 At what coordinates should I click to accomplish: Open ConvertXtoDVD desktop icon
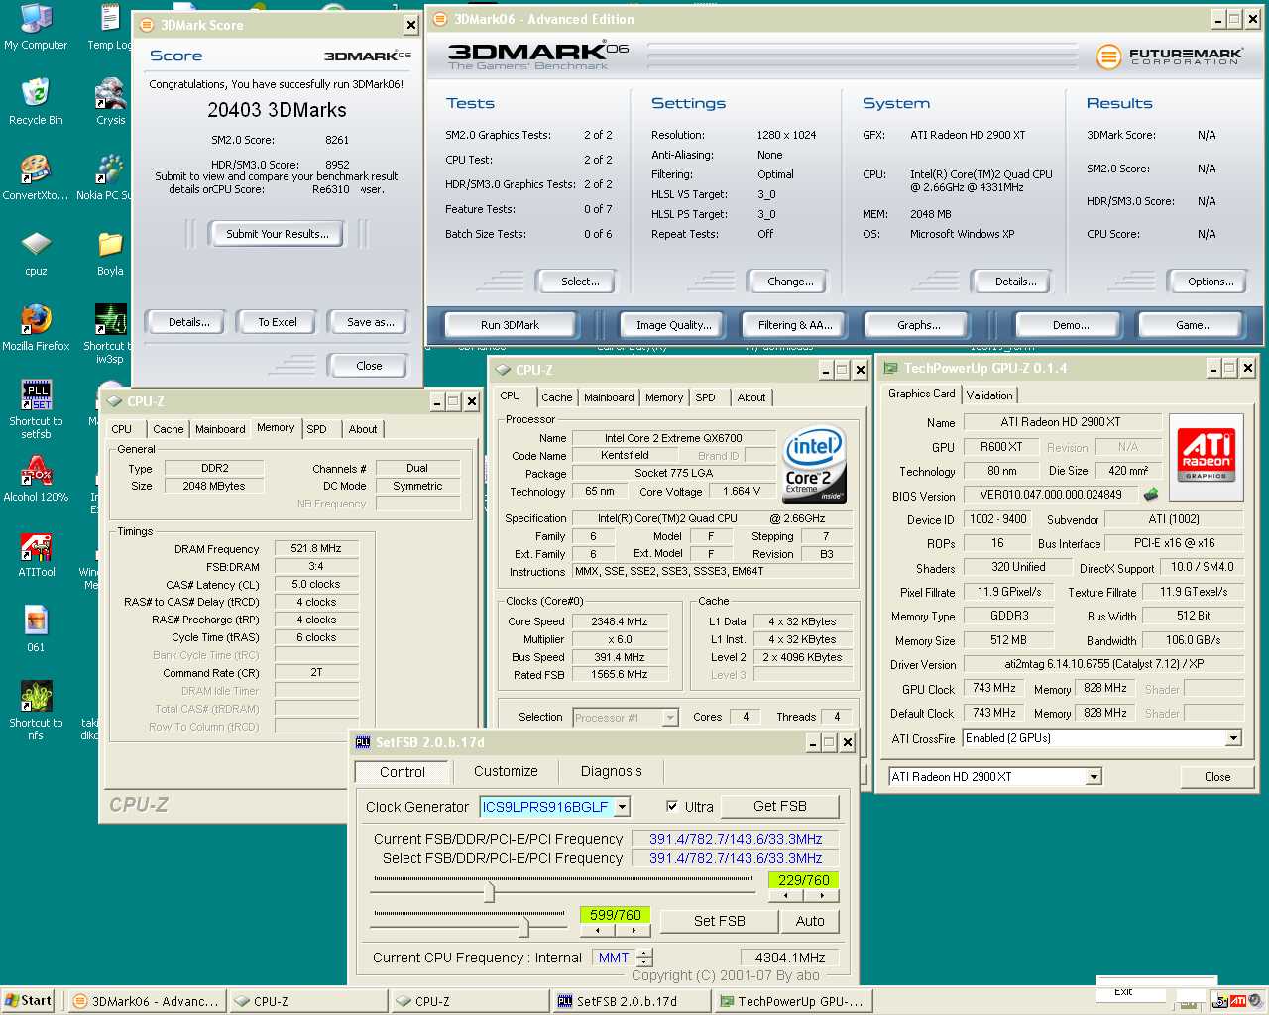click(x=36, y=177)
